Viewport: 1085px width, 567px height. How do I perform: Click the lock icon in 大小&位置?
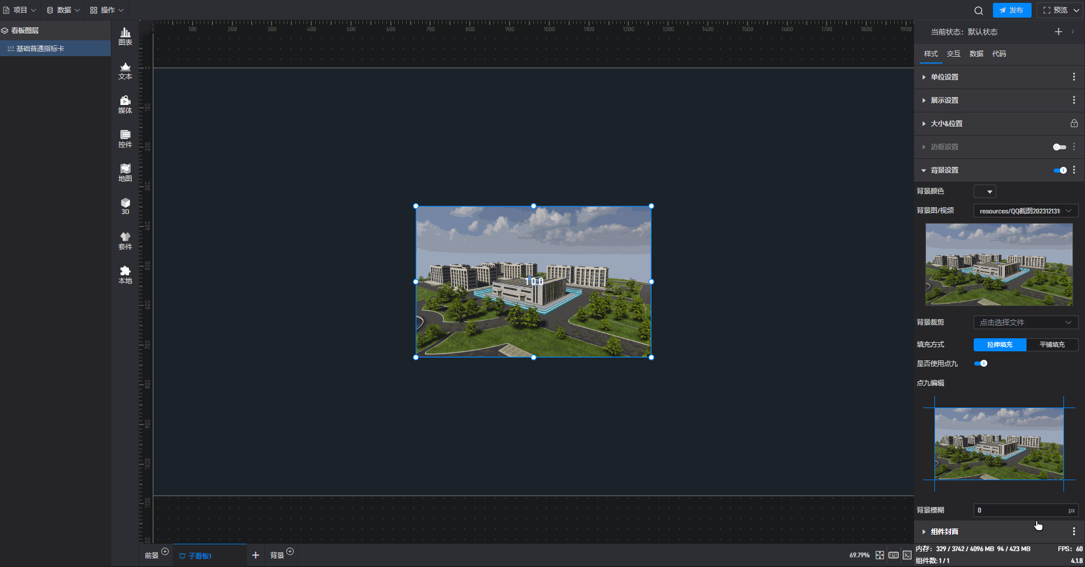click(x=1074, y=123)
